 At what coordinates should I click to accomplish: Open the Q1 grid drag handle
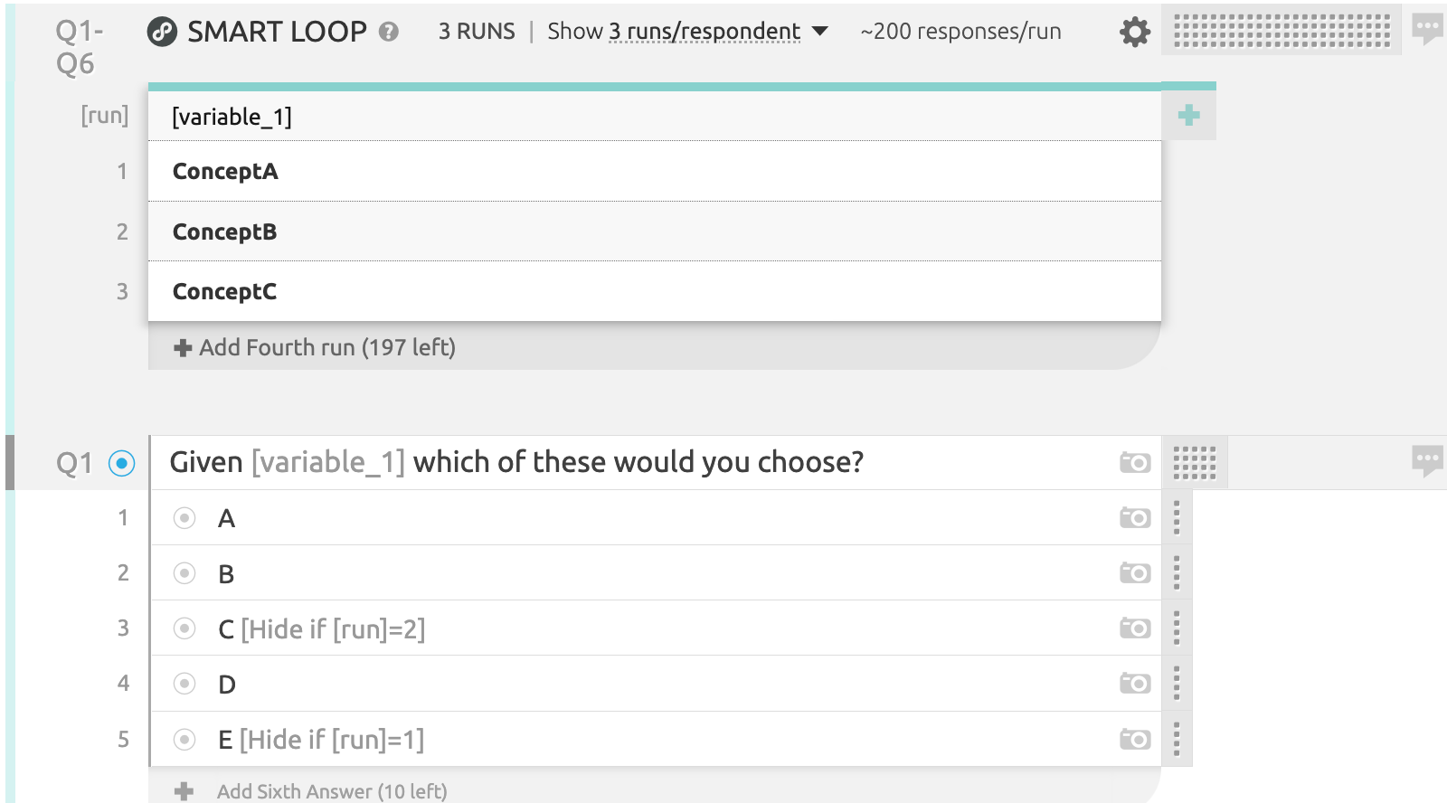pyautogui.click(x=1195, y=462)
